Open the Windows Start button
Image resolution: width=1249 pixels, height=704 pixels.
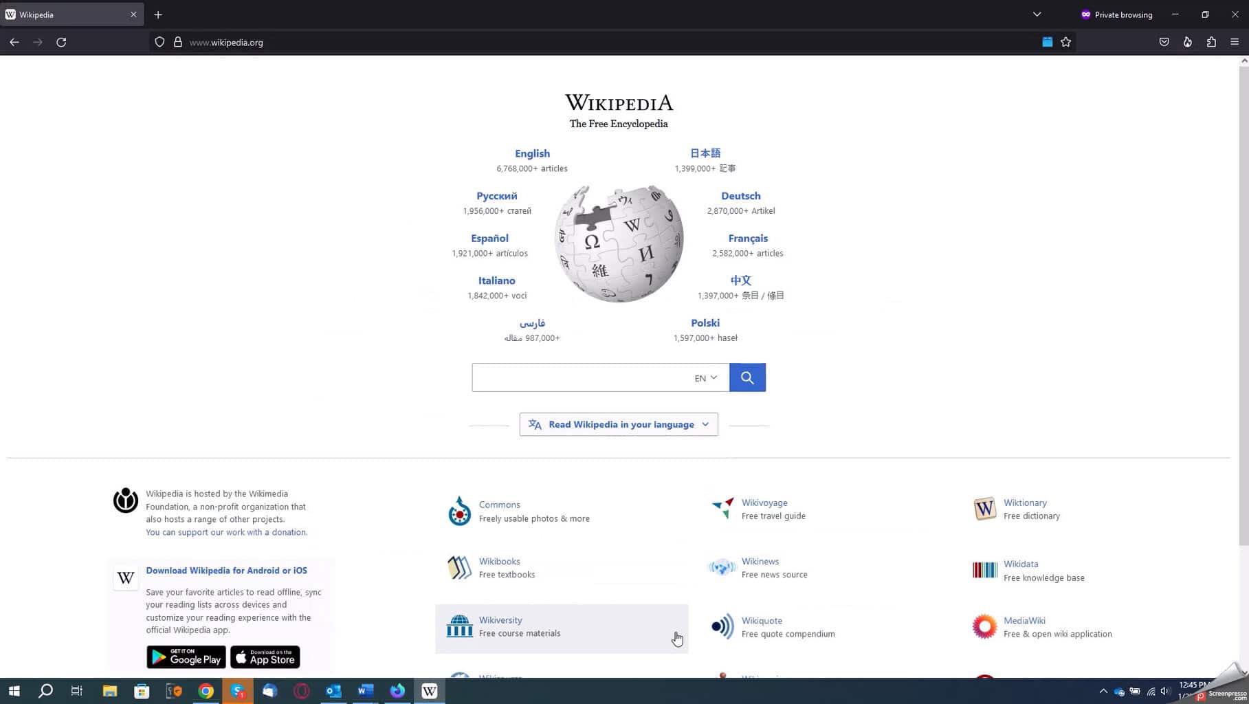(x=14, y=691)
